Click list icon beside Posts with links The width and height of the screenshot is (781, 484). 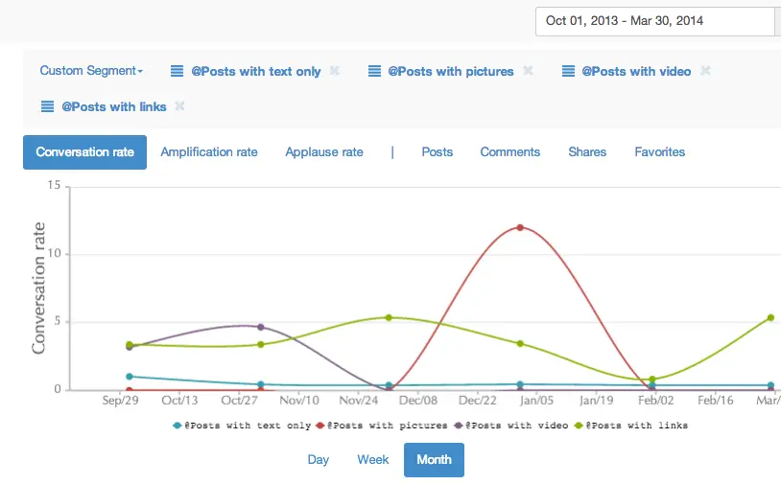pos(47,106)
